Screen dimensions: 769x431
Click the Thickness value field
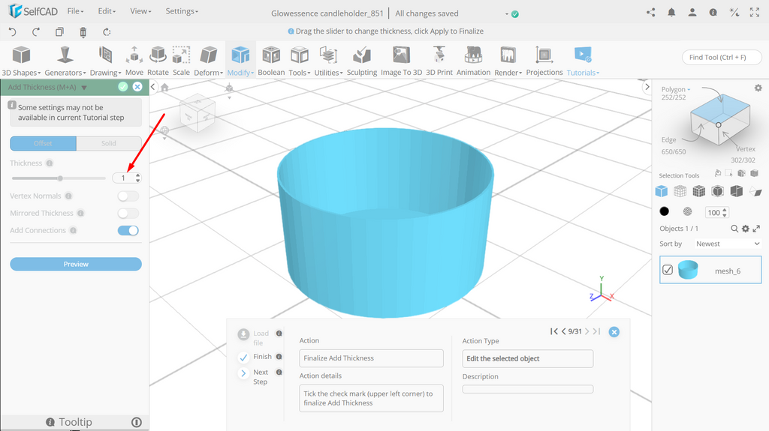pyautogui.click(x=123, y=178)
